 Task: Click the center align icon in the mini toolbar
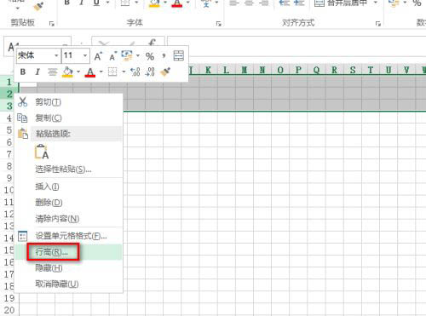(x=52, y=72)
